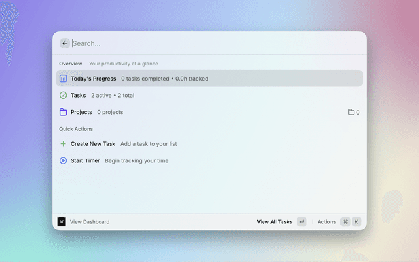Click the green plus icon for new task

pos(64,143)
